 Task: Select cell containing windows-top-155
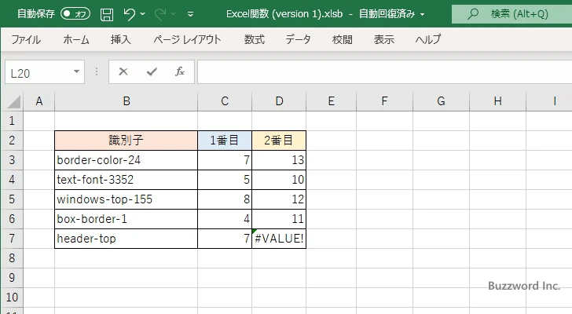(126, 199)
